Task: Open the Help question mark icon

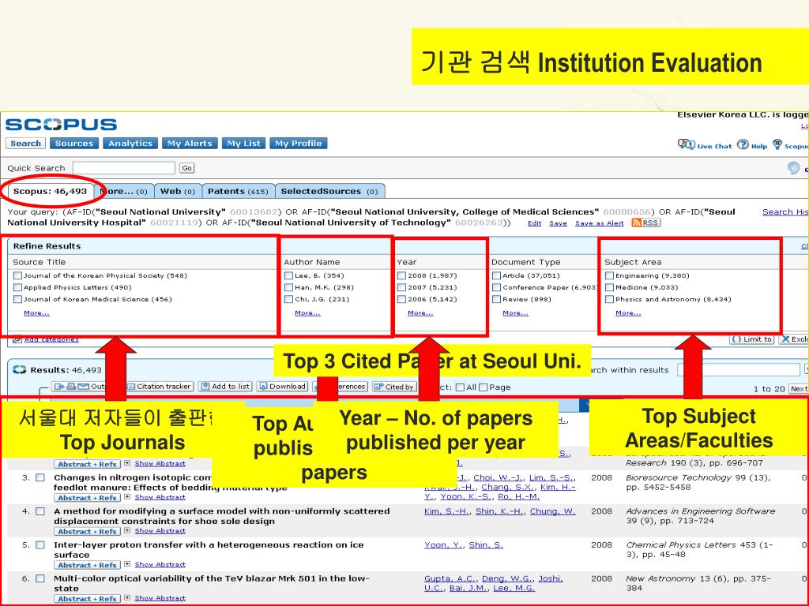Action: [x=743, y=144]
